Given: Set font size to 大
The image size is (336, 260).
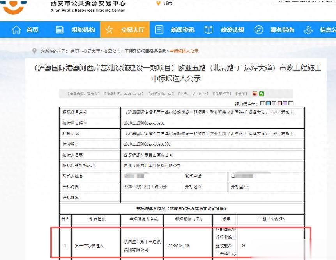Looking at the screenshot, I should point(194,94).
